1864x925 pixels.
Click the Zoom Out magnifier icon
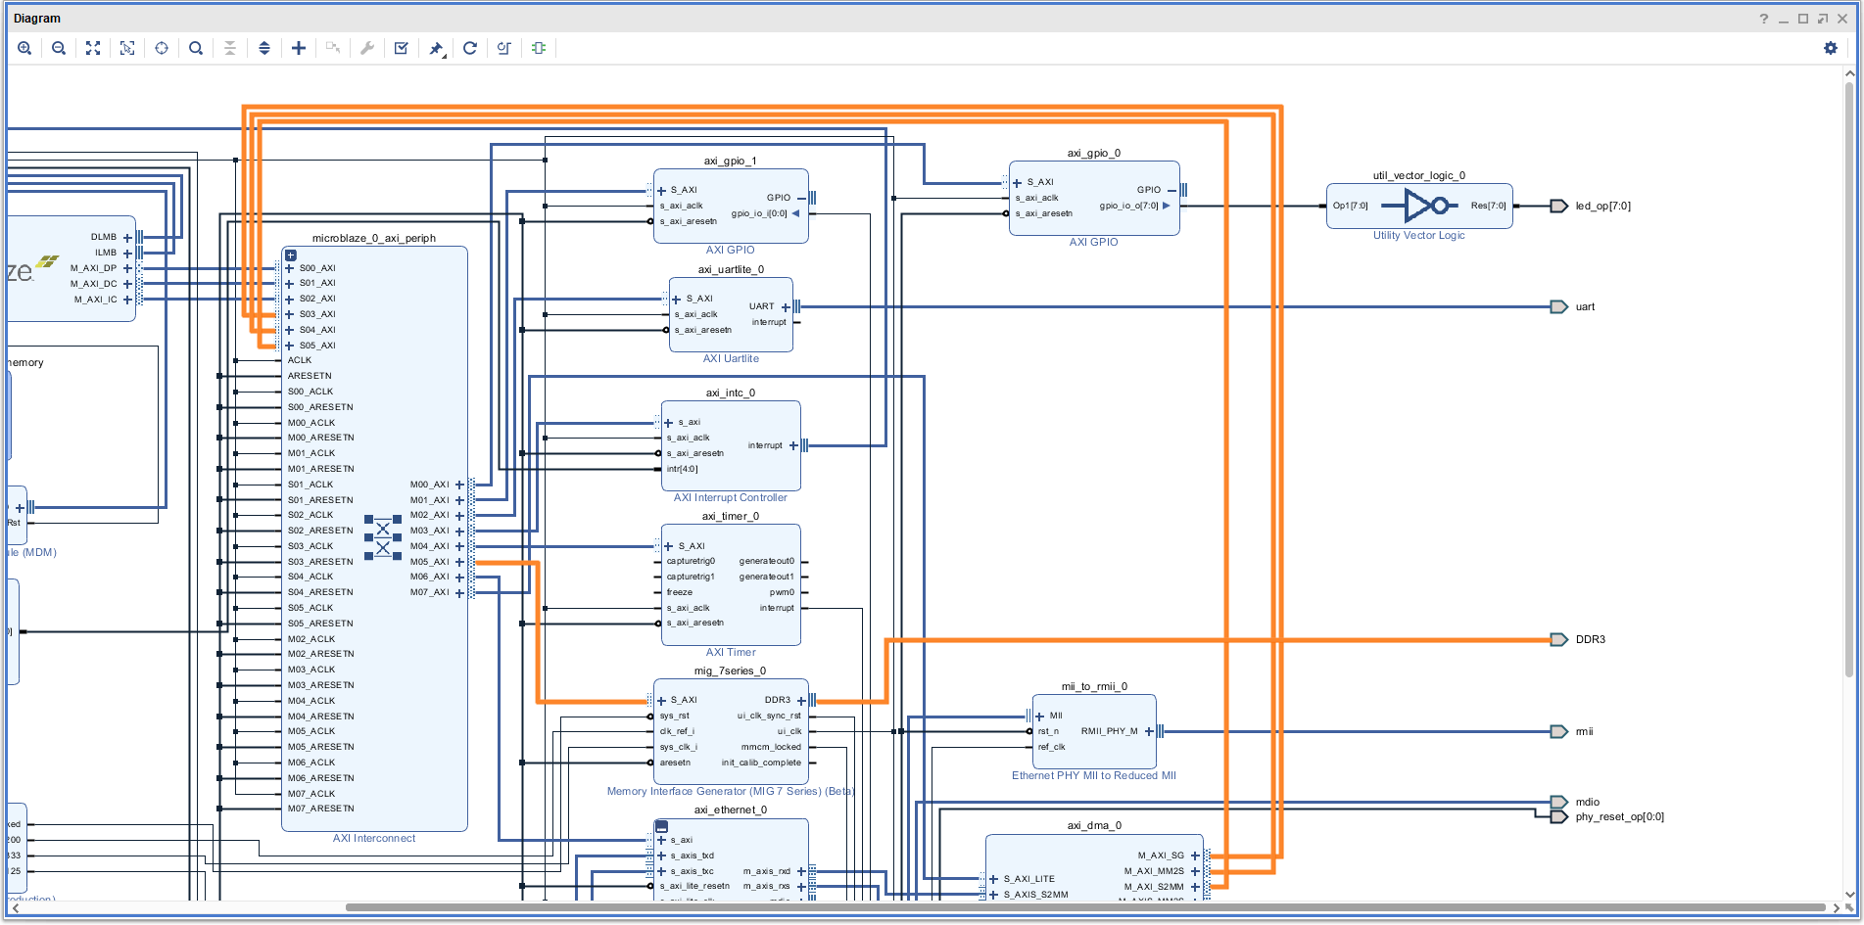59,48
